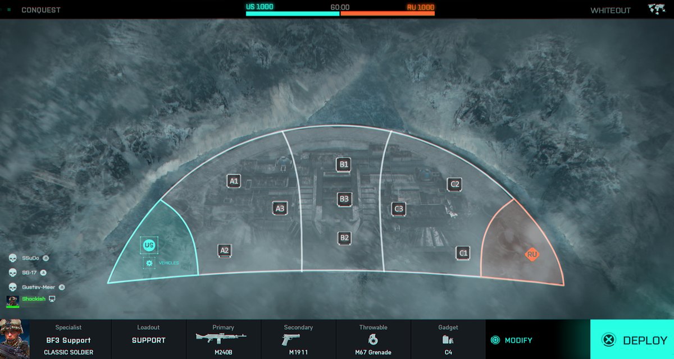The height and width of the screenshot is (359, 674).
Task: Select capture point A3 on the map
Action: [x=280, y=208]
